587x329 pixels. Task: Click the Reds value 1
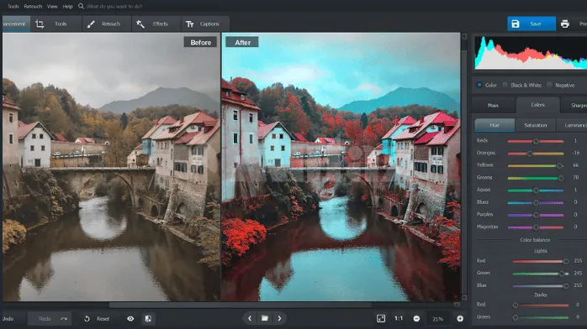tap(575, 141)
